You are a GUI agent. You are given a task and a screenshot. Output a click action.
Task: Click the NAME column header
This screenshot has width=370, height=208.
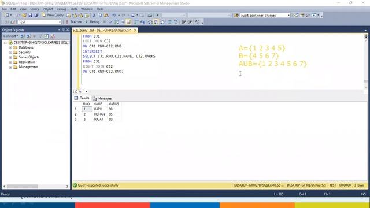click(x=98, y=104)
